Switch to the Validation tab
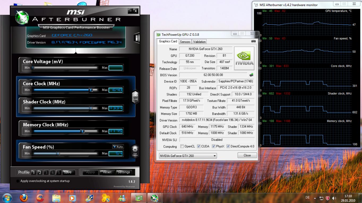 pos(199,42)
